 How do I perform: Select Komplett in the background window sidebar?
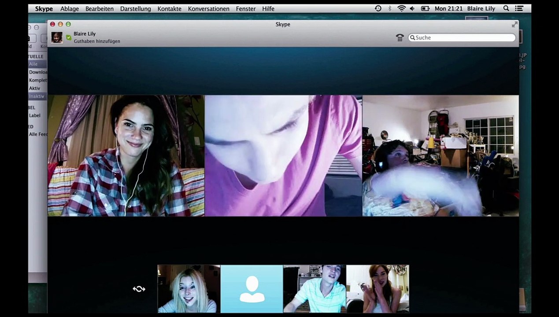38,80
